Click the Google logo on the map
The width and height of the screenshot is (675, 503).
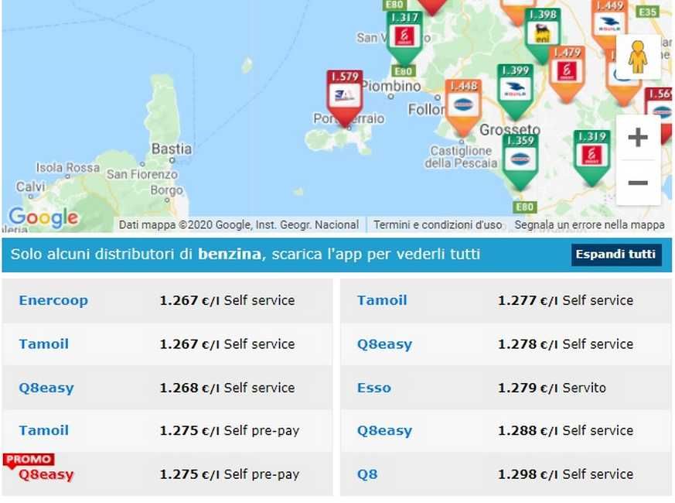(43, 217)
